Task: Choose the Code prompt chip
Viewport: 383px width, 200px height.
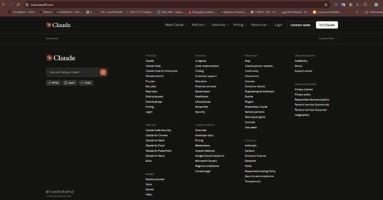Action: coord(86,83)
